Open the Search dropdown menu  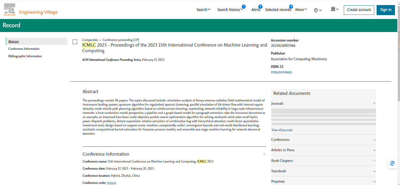tap(203, 10)
